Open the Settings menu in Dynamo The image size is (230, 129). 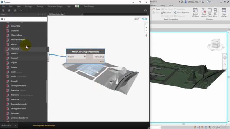point(40,6)
